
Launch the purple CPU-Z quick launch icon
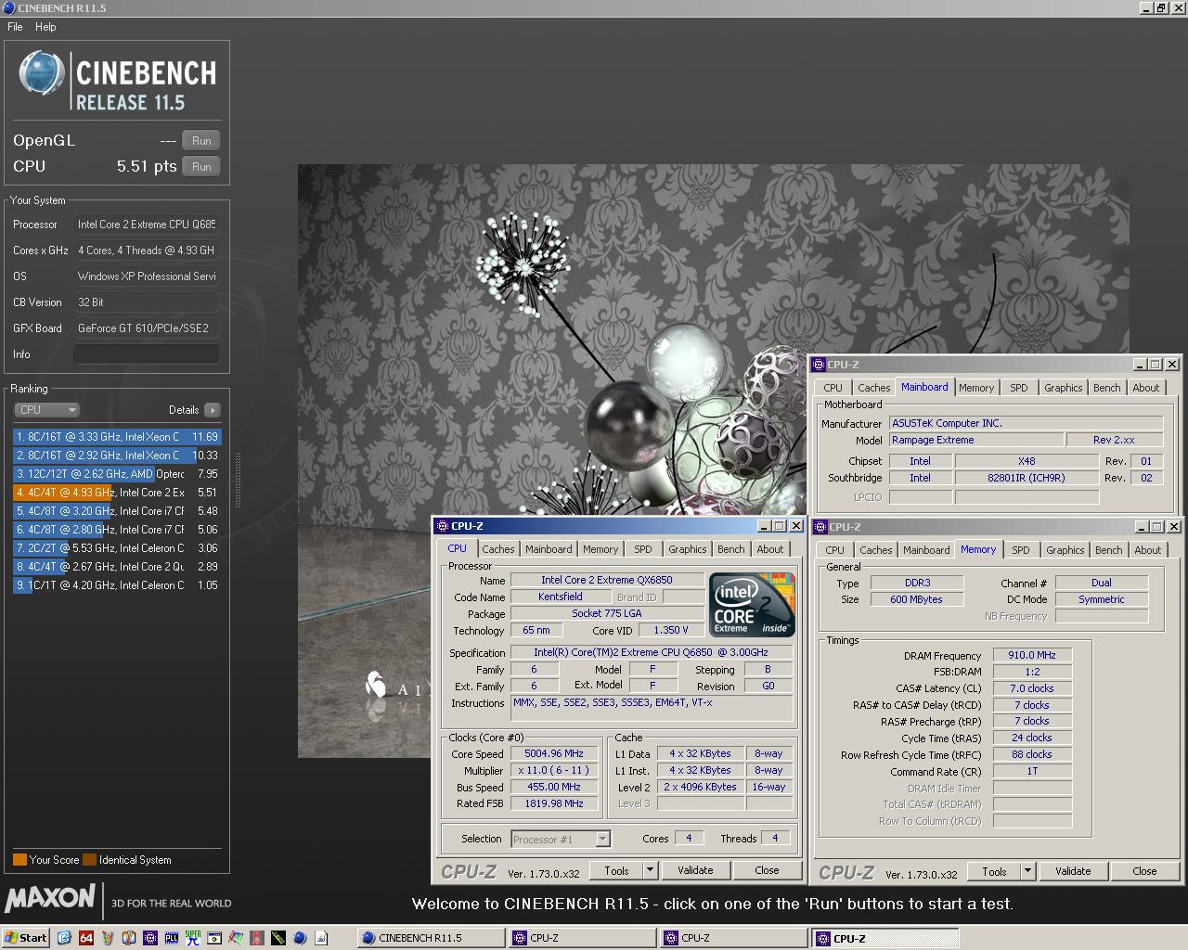click(x=150, y=938)
